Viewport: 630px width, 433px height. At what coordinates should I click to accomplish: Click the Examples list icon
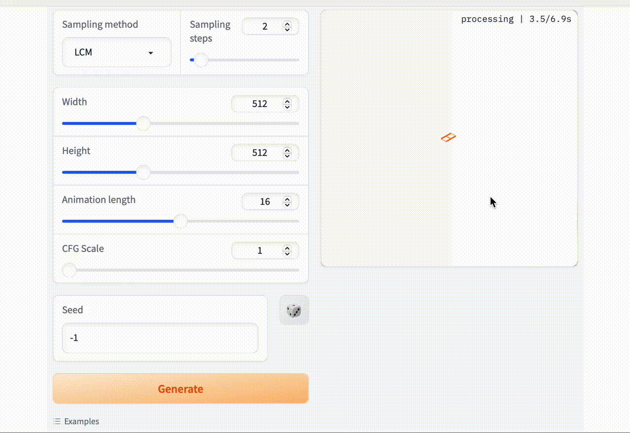(x=57, y=422)
